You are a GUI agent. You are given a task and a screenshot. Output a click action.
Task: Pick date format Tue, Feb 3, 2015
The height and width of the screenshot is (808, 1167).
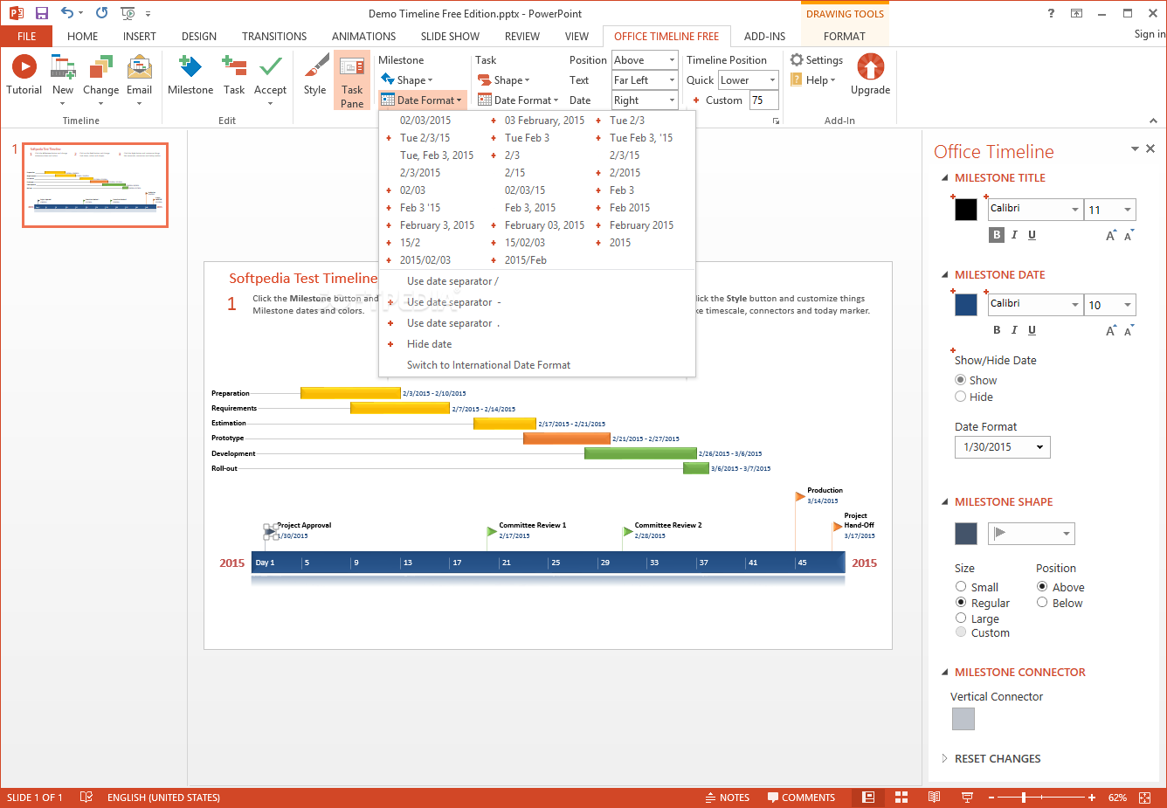point(437,155)
